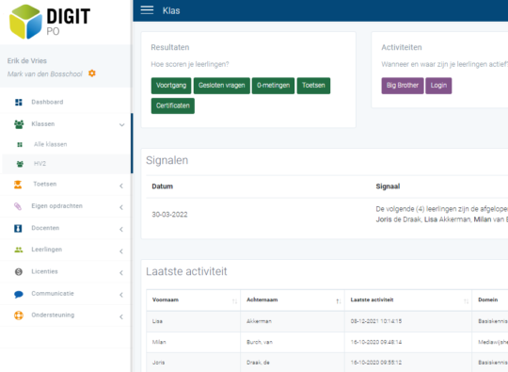Expand the Communicatie menu chevron
The image size is (508, 372).
(121, 295)
